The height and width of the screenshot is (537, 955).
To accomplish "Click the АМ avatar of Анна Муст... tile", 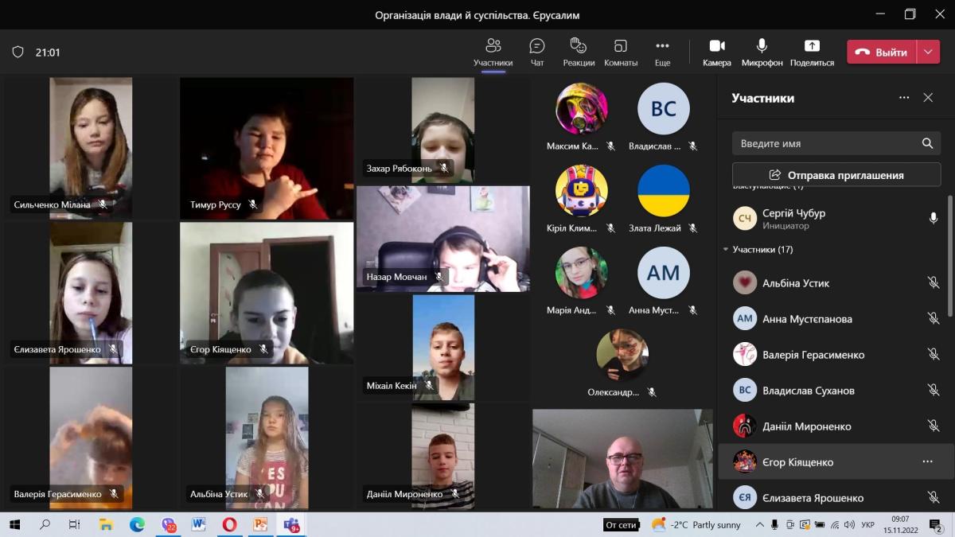I will (x=664, y=273).
